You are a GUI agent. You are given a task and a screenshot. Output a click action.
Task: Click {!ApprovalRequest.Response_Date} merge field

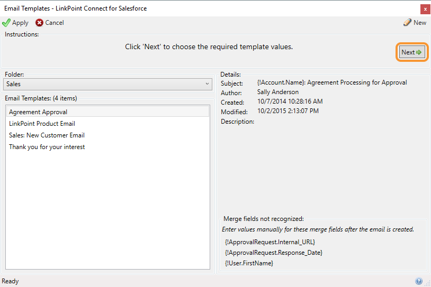(x=274, y=253)
